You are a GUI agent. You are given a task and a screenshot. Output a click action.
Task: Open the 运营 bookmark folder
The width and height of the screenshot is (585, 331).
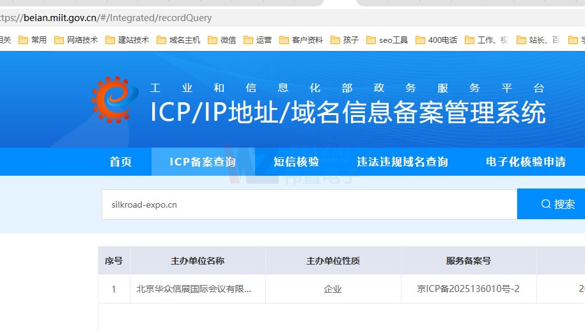(x=258, y=40)
